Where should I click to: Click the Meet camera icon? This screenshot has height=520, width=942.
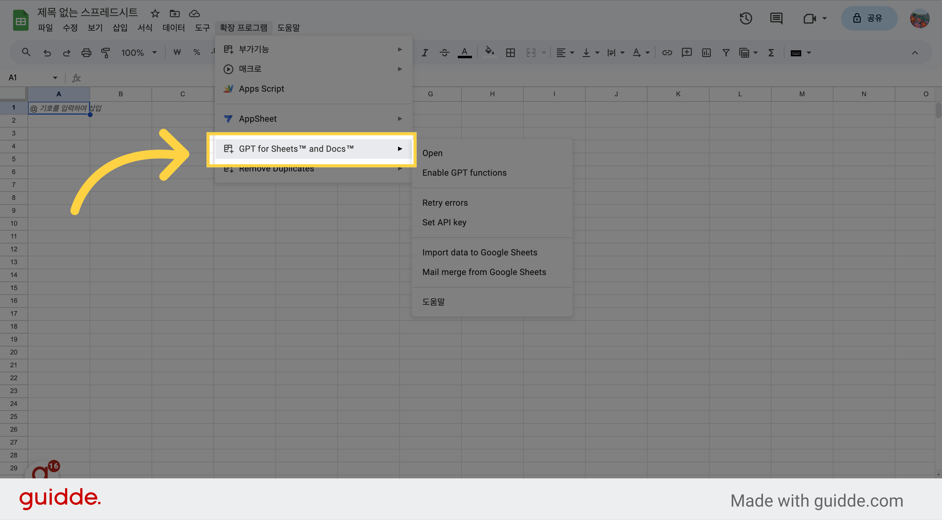point(810,18)
